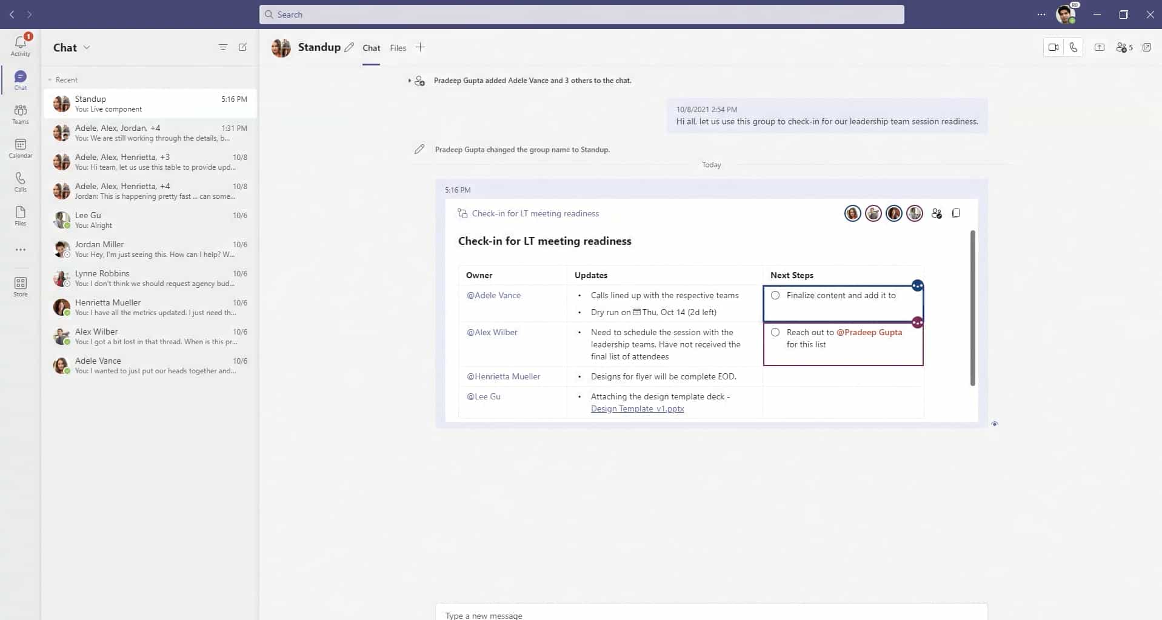Open the Teams section
This screenshot has height=620, width=1162.
click(x=21, y=113)
